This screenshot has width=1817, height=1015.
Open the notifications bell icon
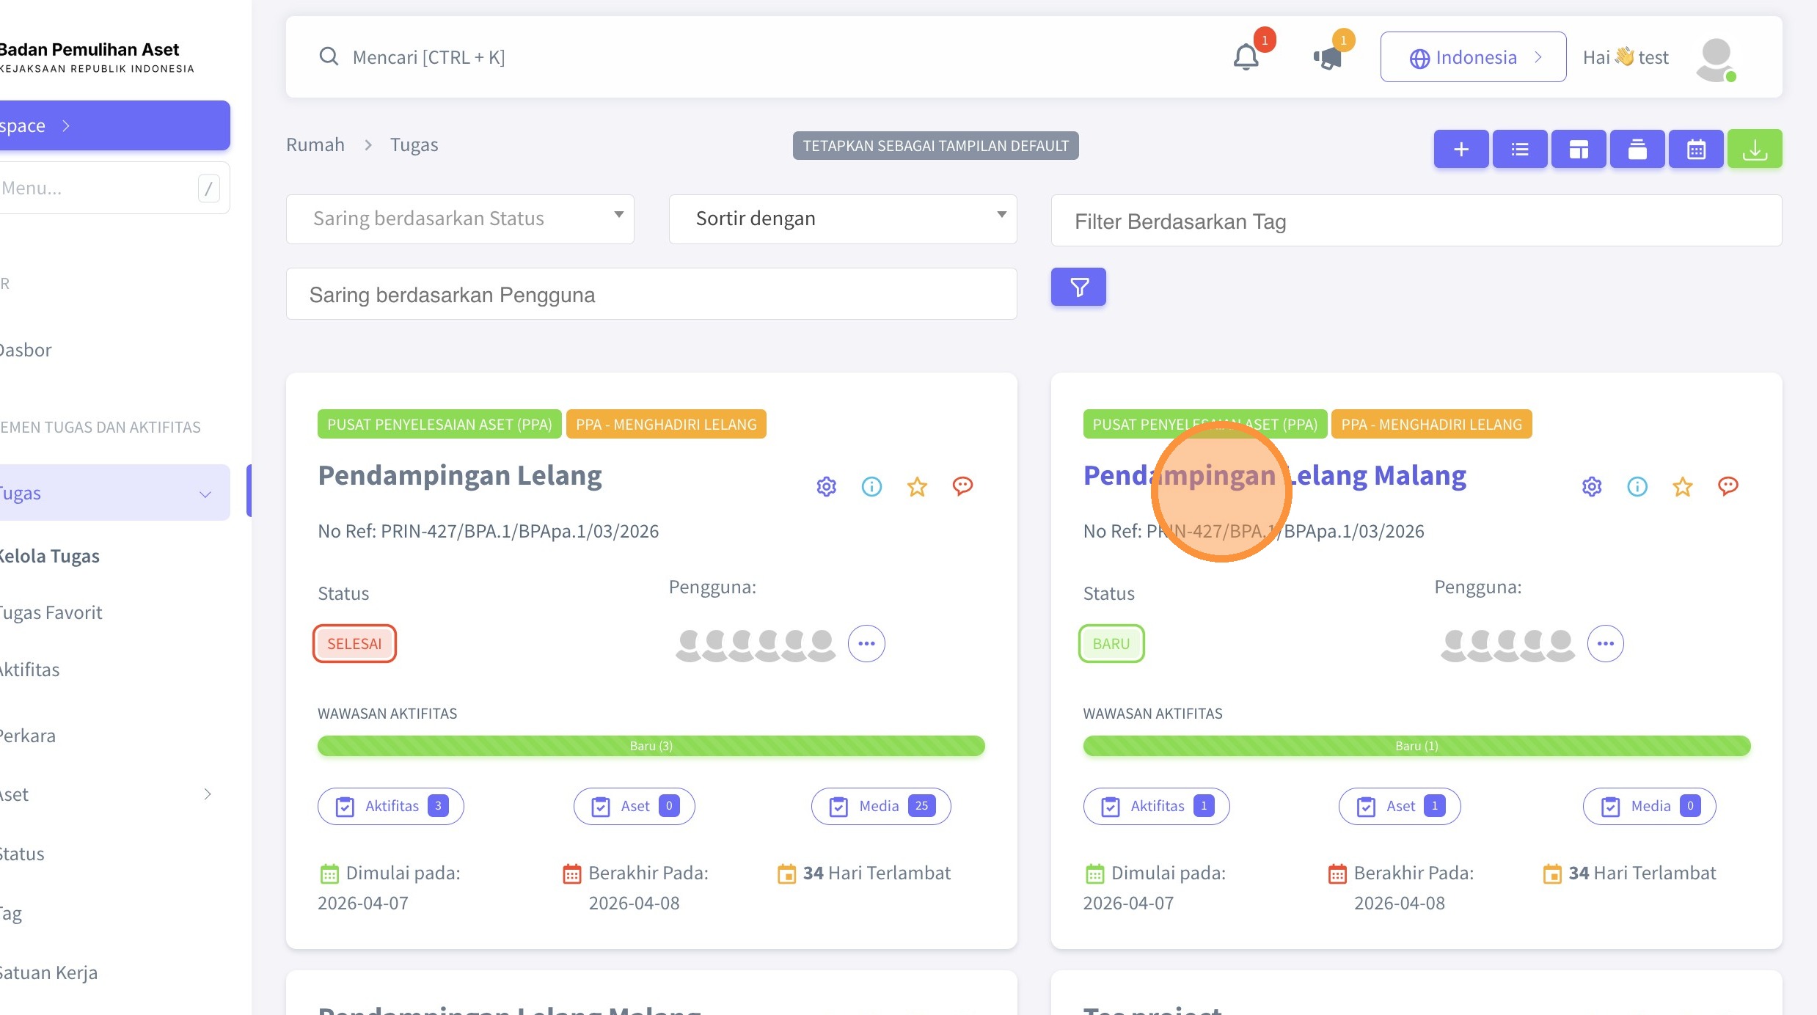pos(1246,57)
